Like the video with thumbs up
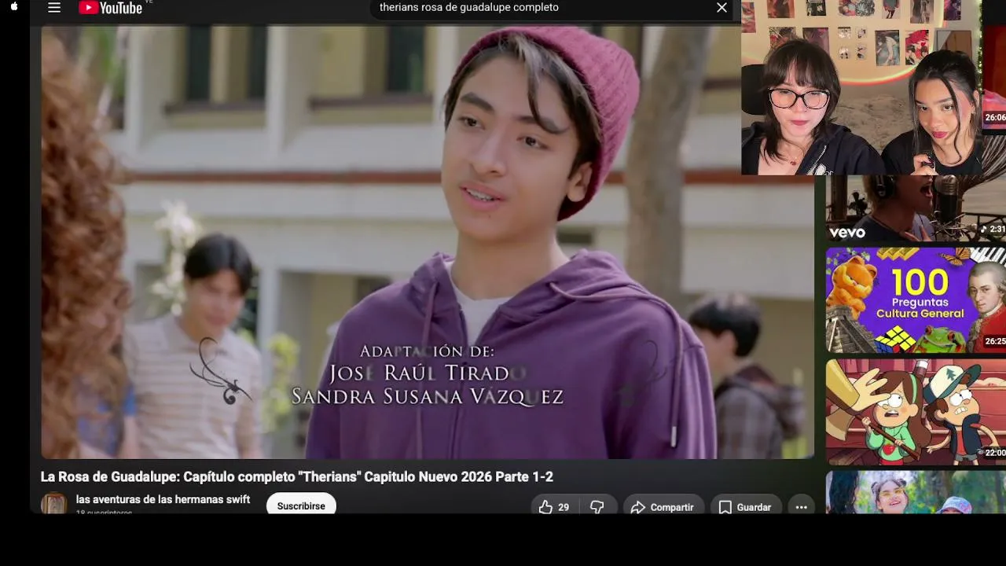Screen dimensions: 1006x566 coord(553,507)
